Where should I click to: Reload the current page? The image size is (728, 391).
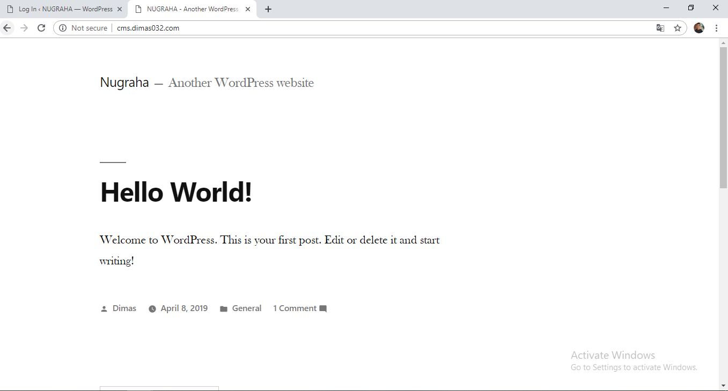tap(41, 28)
